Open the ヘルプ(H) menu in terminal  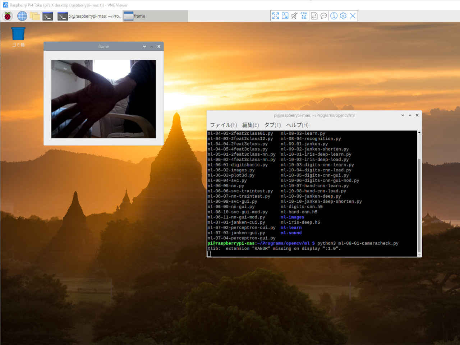[297, 125]
